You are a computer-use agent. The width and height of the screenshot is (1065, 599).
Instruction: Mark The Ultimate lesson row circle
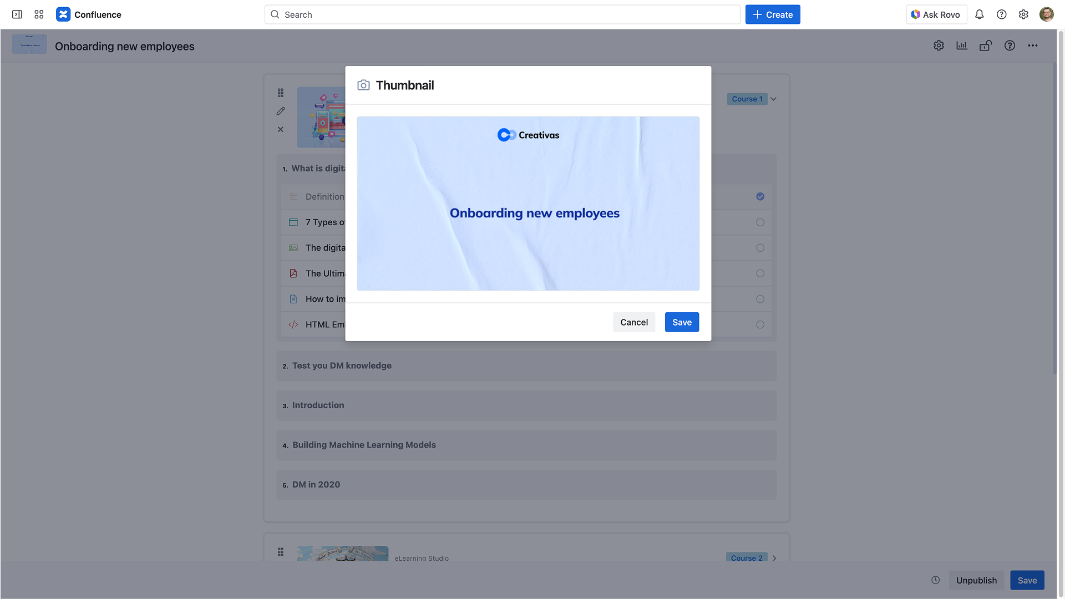click(760, 273)
